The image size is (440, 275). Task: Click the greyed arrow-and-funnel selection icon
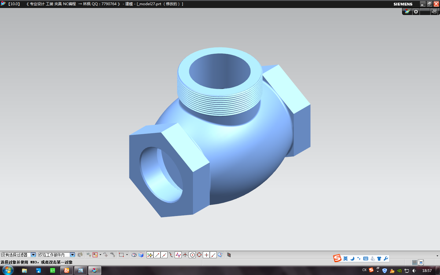tap(89, 255)
